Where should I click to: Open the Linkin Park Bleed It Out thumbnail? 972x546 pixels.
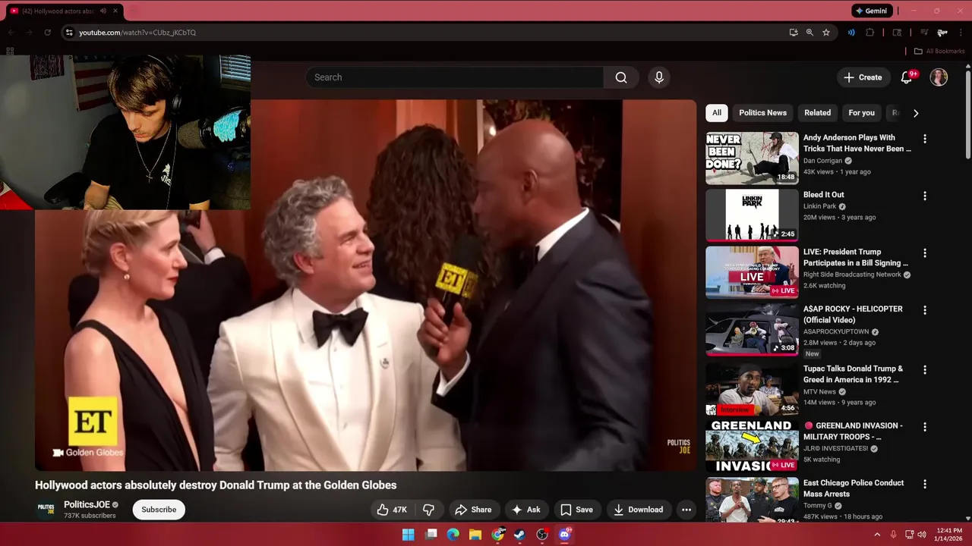pos(752,215)
